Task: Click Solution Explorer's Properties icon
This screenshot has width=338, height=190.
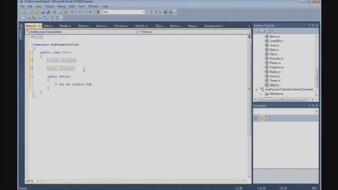Action: tap(257, 31)
